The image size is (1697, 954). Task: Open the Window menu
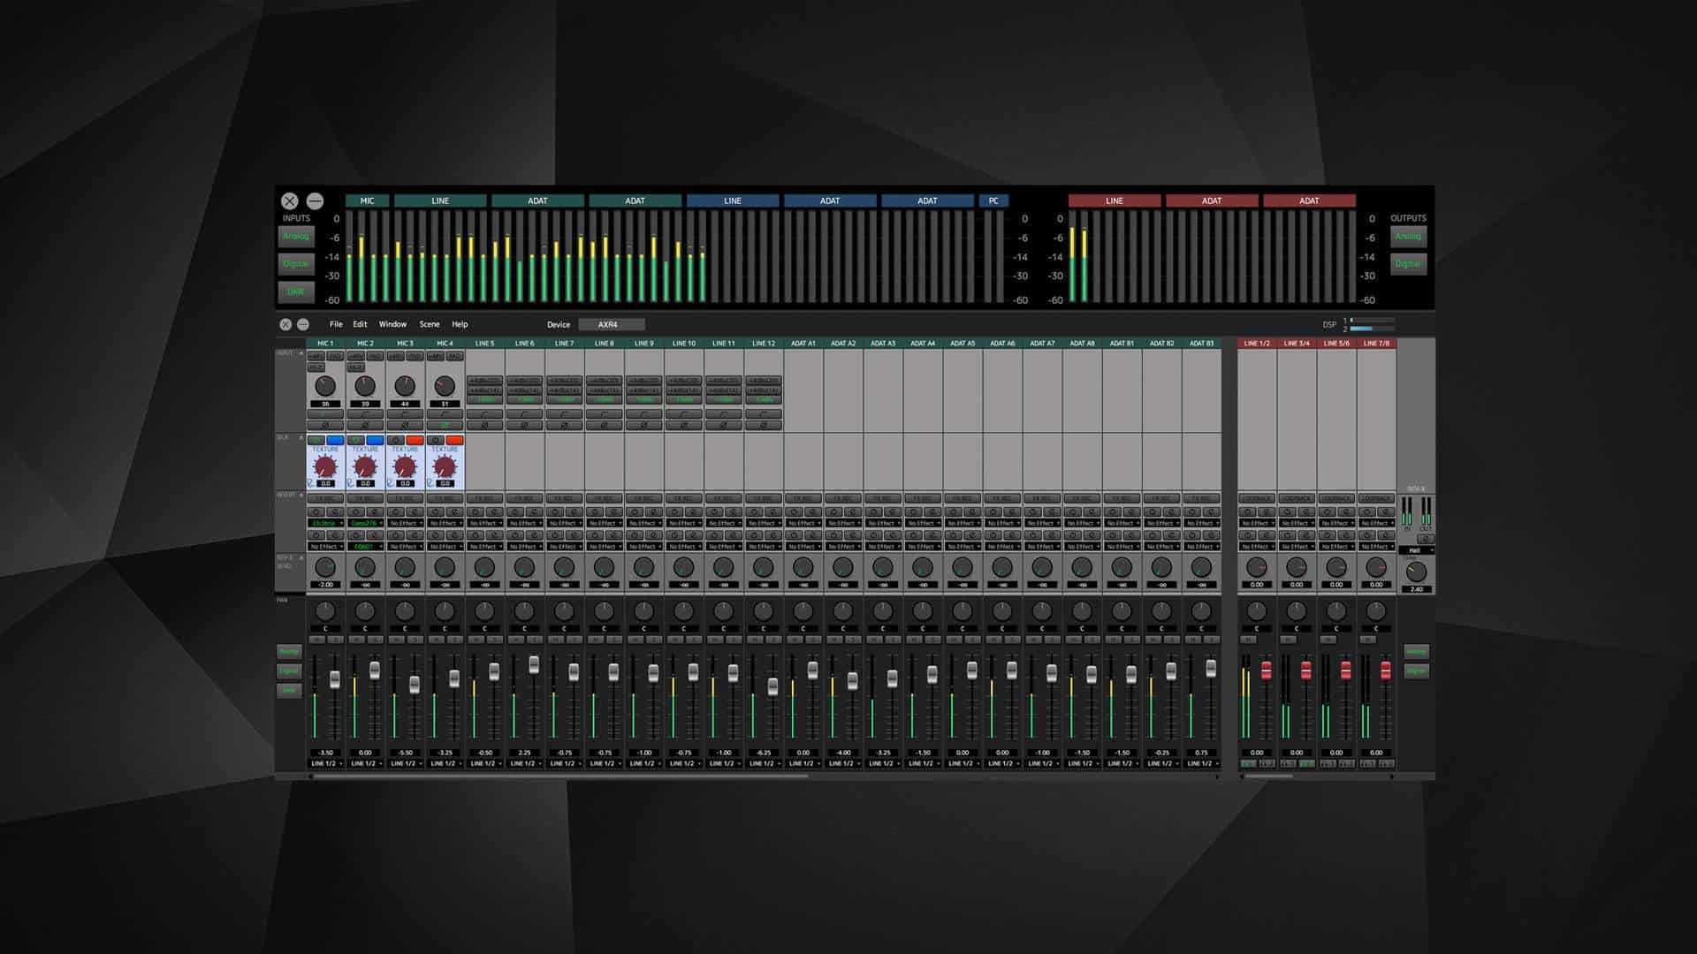pos(392,324)
